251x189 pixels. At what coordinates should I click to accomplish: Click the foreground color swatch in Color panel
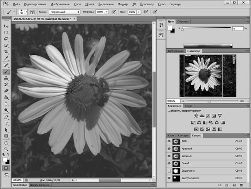(x=170, y=28)
